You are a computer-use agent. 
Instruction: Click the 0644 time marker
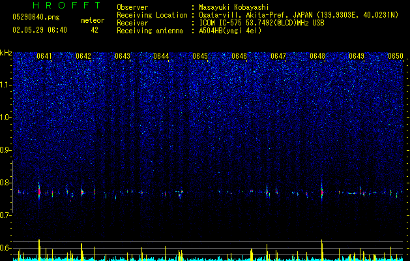[161, 56]
